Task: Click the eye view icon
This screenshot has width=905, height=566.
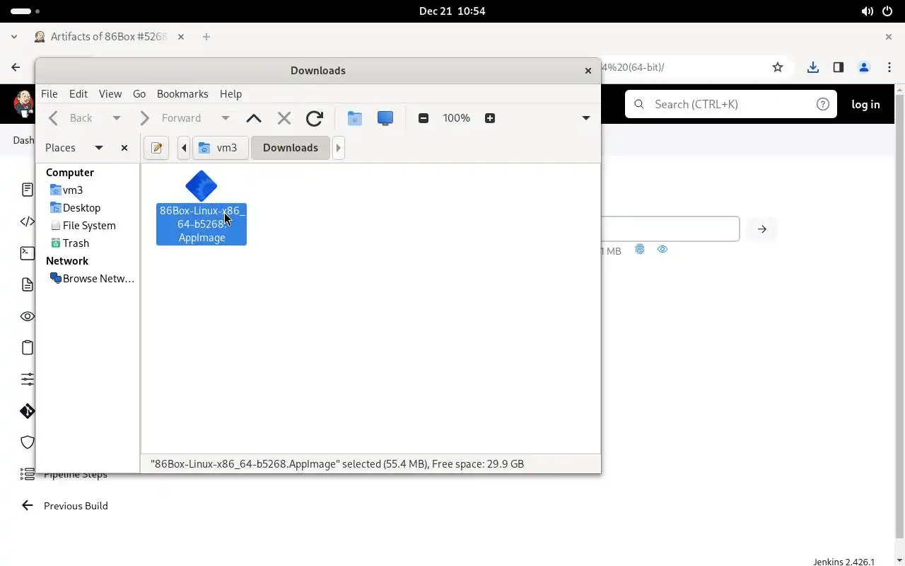Action: tap(662, 250)
